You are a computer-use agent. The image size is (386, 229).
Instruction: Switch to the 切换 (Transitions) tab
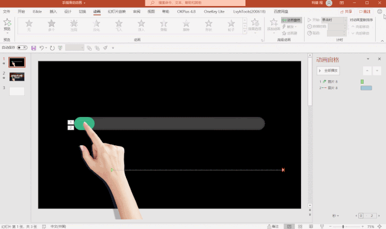pyautogui.click(x=82, y=11)
